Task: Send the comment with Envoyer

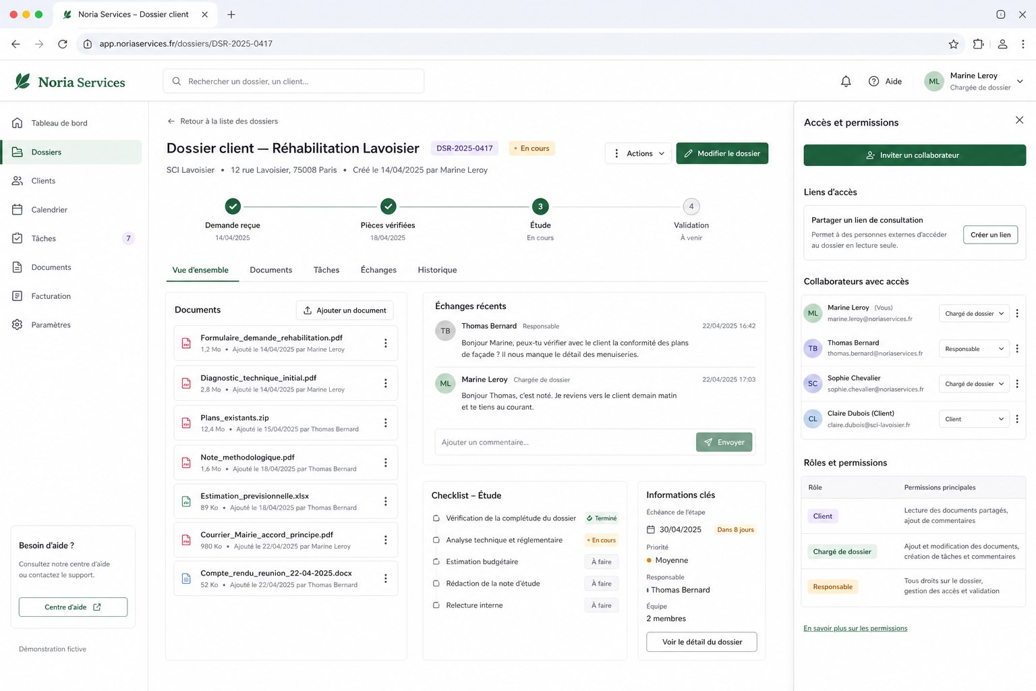Action: [724, 442]
